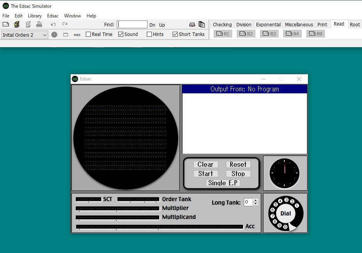Open the Initial Orders 2 dropdown
Image resolution: width=362 pixels, height=253 pixels.
point(24,35)
